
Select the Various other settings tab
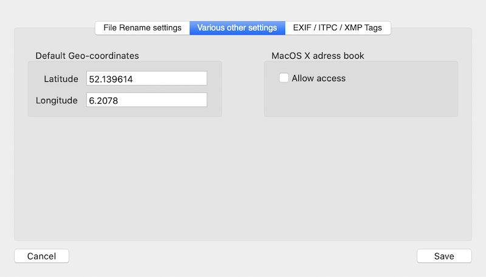(237, 28)
